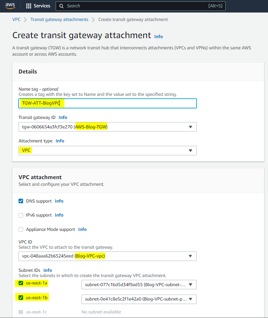Click the AWS console search box
This screenshot has width=268, height=318.
pos(140,6)
